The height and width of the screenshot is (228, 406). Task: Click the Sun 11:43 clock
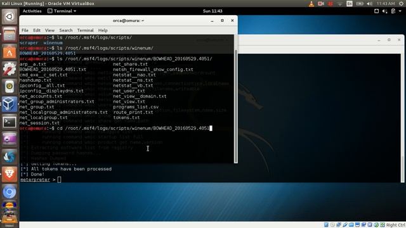213,11
